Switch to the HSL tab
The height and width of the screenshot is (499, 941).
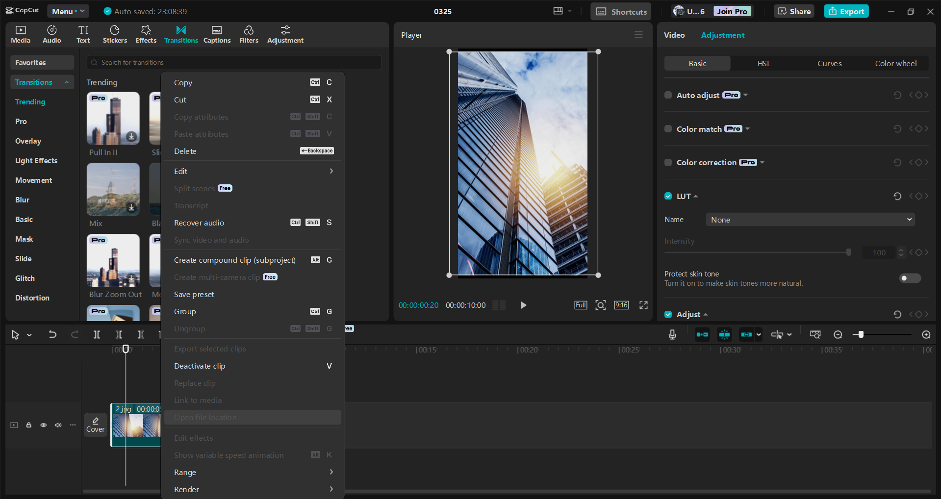(763, 63)
